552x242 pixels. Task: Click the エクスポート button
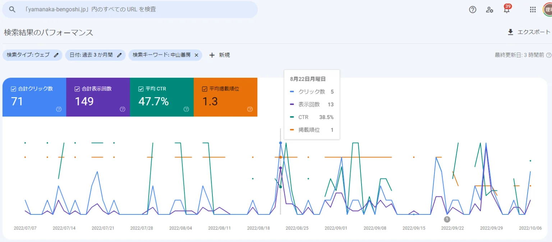(529, 32)
